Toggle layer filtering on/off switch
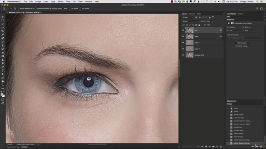The height and width of the screenshot is (149, 266). point(213,17)
